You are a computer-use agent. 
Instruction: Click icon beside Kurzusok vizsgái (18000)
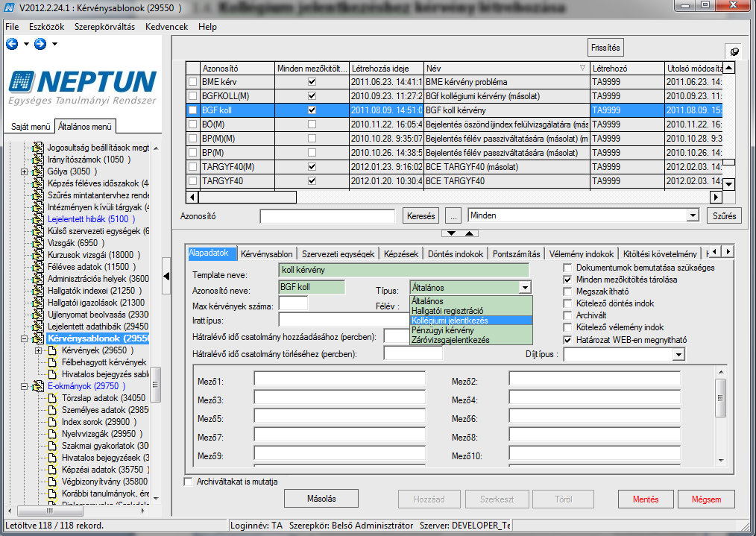38,255
